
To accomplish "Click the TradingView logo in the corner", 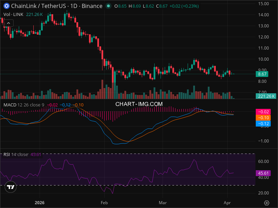I will pyautogui.click(x=10, y=187).
